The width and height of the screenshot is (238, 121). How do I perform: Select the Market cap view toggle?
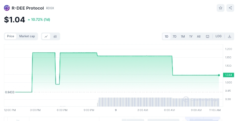pos(27,36)
